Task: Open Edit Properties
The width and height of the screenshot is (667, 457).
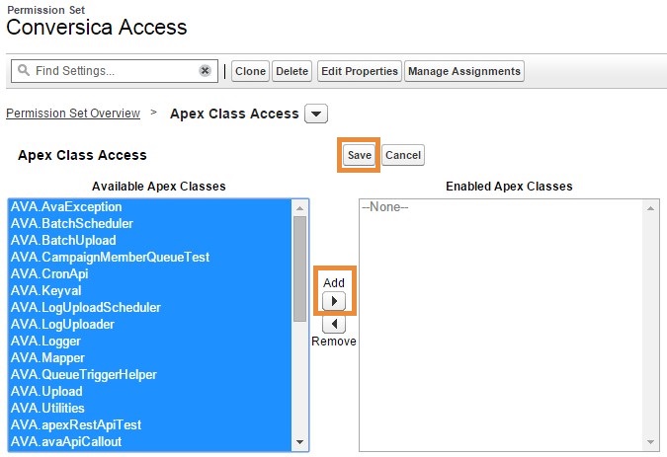Action: 360,71
